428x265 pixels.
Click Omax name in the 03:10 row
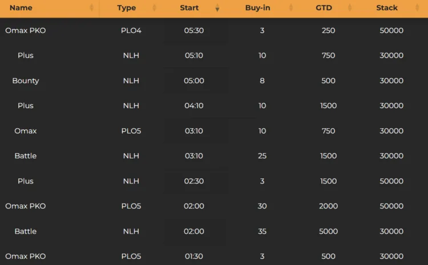coord(25,131)
